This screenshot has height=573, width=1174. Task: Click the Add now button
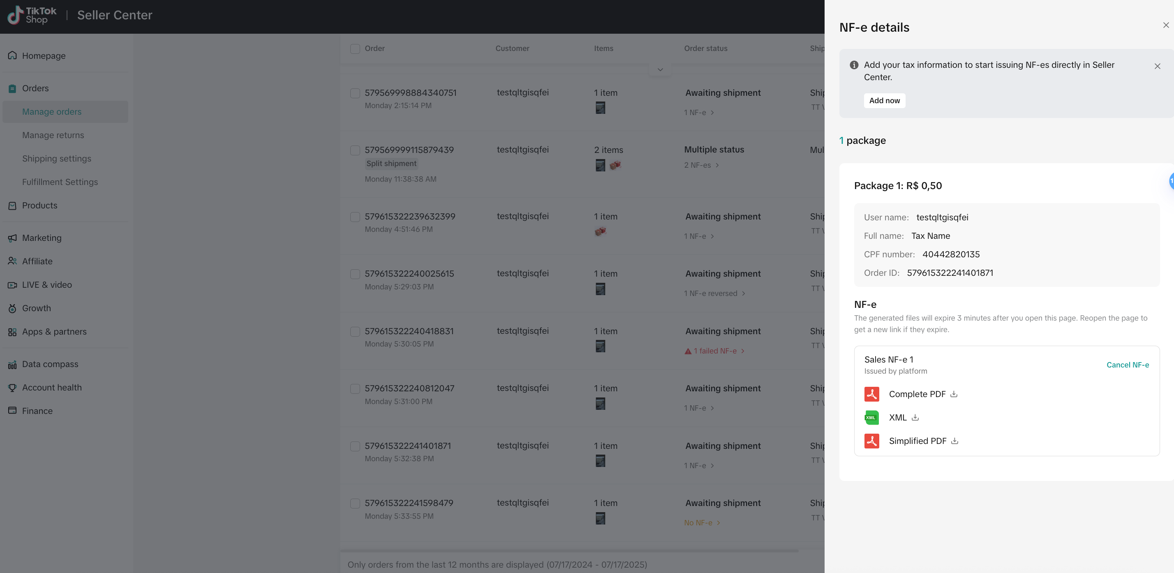[884, 100]
